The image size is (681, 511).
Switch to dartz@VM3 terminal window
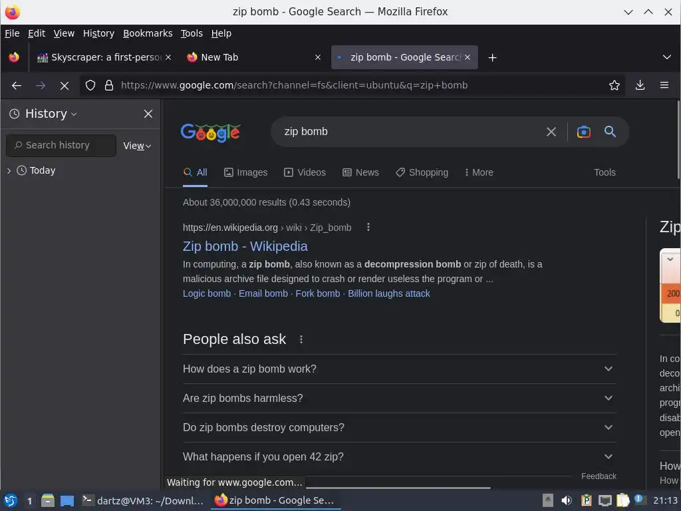coord(142,500)
